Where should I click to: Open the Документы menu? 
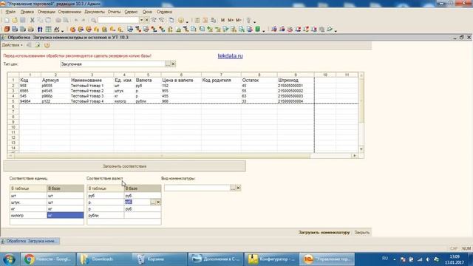click(95, 12)
